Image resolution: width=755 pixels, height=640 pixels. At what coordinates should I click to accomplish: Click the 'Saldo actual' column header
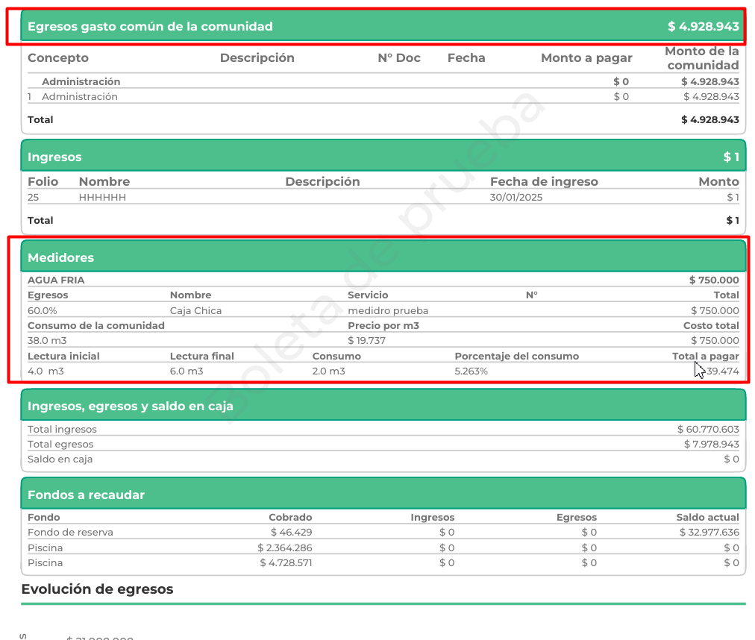point(707,518)
